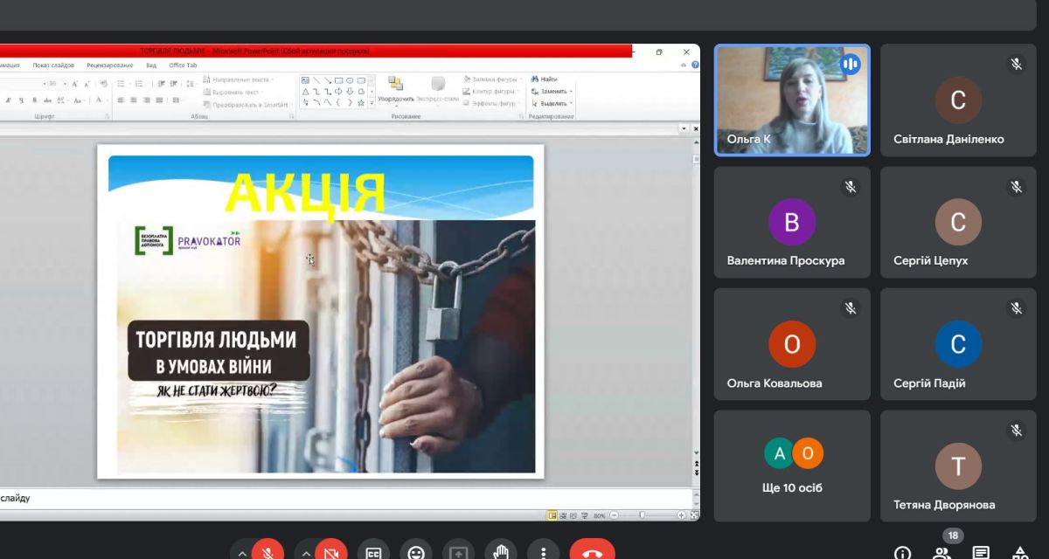Turn on closed captions

[x=373, y=552]
